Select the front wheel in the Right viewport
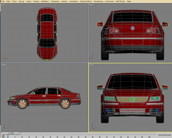 click(22, 104)
